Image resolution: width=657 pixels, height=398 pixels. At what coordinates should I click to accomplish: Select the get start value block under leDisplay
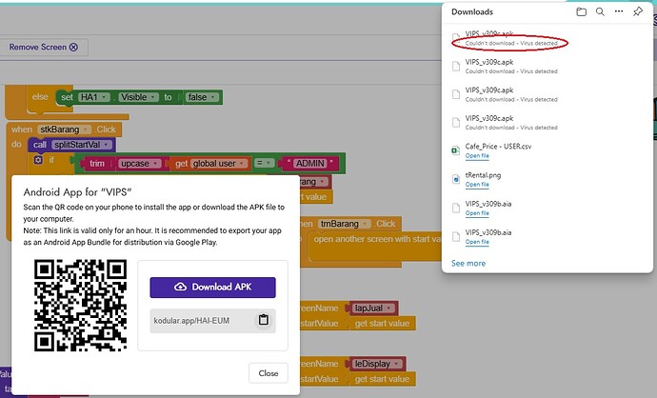point(382,379)
